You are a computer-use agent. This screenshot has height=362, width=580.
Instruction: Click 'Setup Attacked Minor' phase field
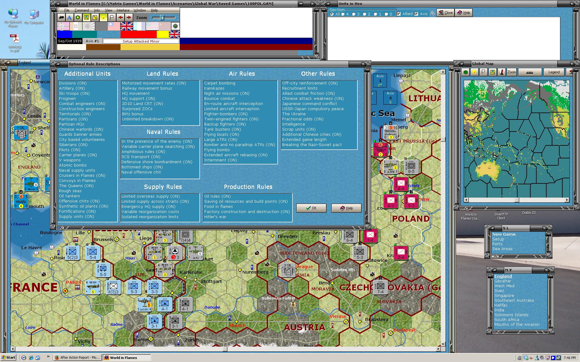coord(141,41)
